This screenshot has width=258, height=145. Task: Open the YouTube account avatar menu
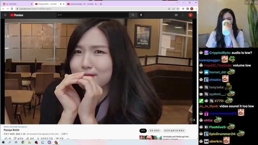tap(190, 15)
